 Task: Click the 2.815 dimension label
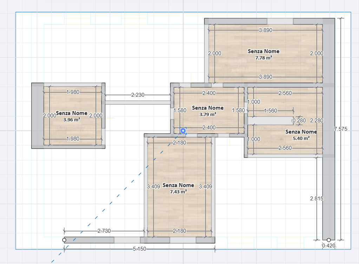316,199
